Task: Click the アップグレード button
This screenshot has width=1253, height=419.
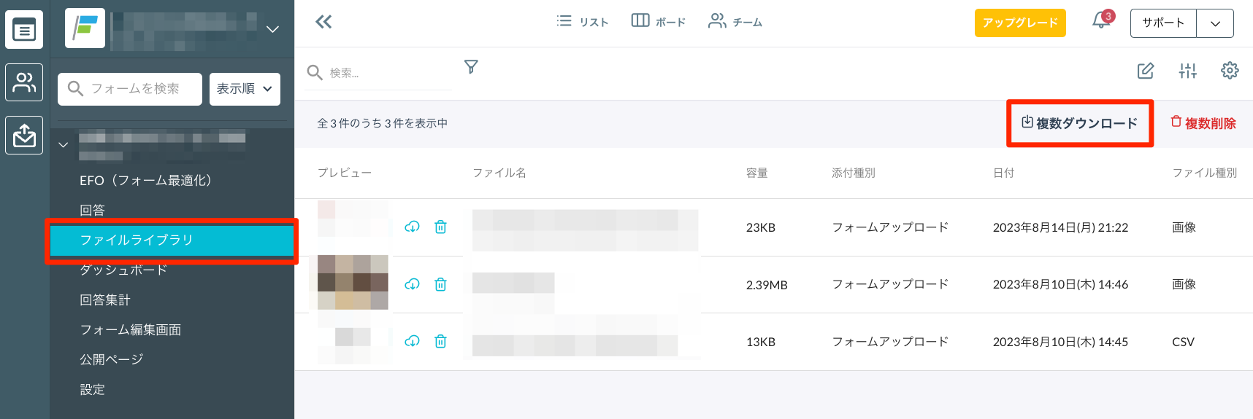Action: [x=1020, y=23]
